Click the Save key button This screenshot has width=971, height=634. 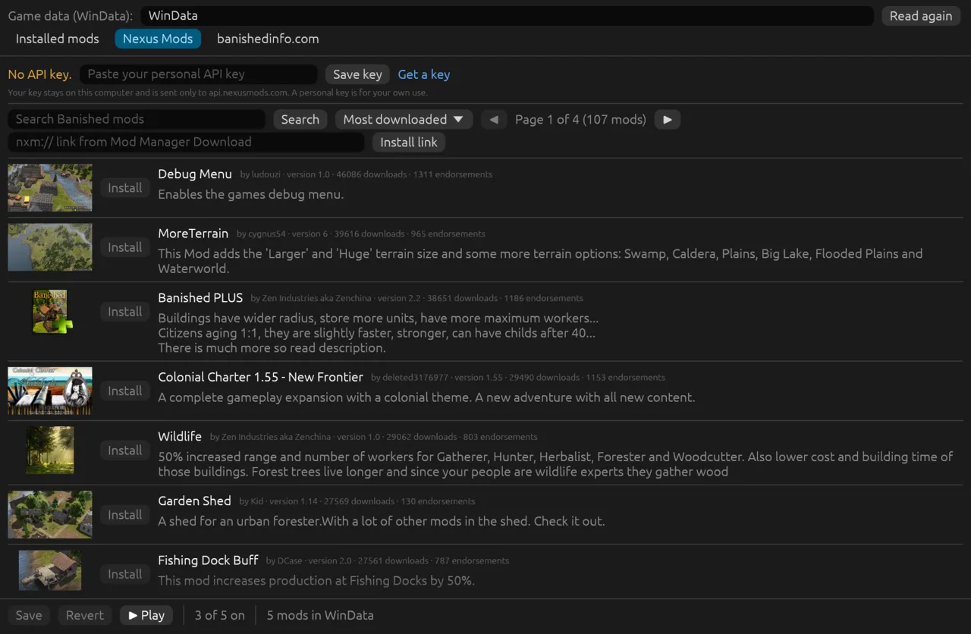pyautogui.click(x=357, y=74)
